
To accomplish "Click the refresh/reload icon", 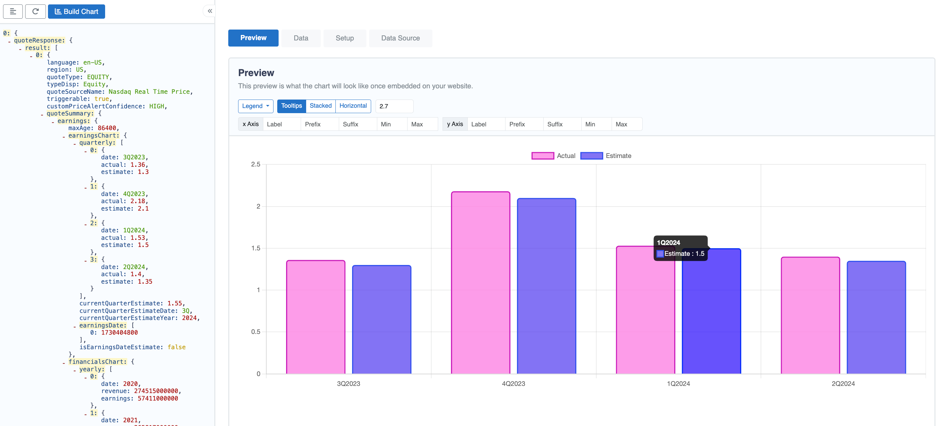I will coord(35,12).
